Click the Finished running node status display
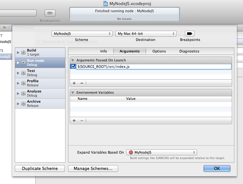This screenshot has height=184, width=243. tap(125, 14)
